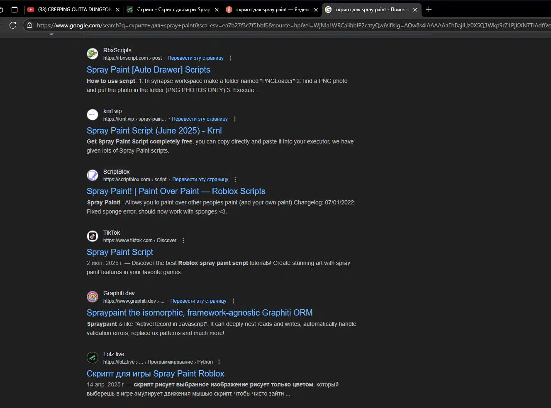Screen dimensions: 551x408
Task: Translate the krnl.vip page via Перевести эту страницу
Action: pyautogui.click(x=200, y=119)
